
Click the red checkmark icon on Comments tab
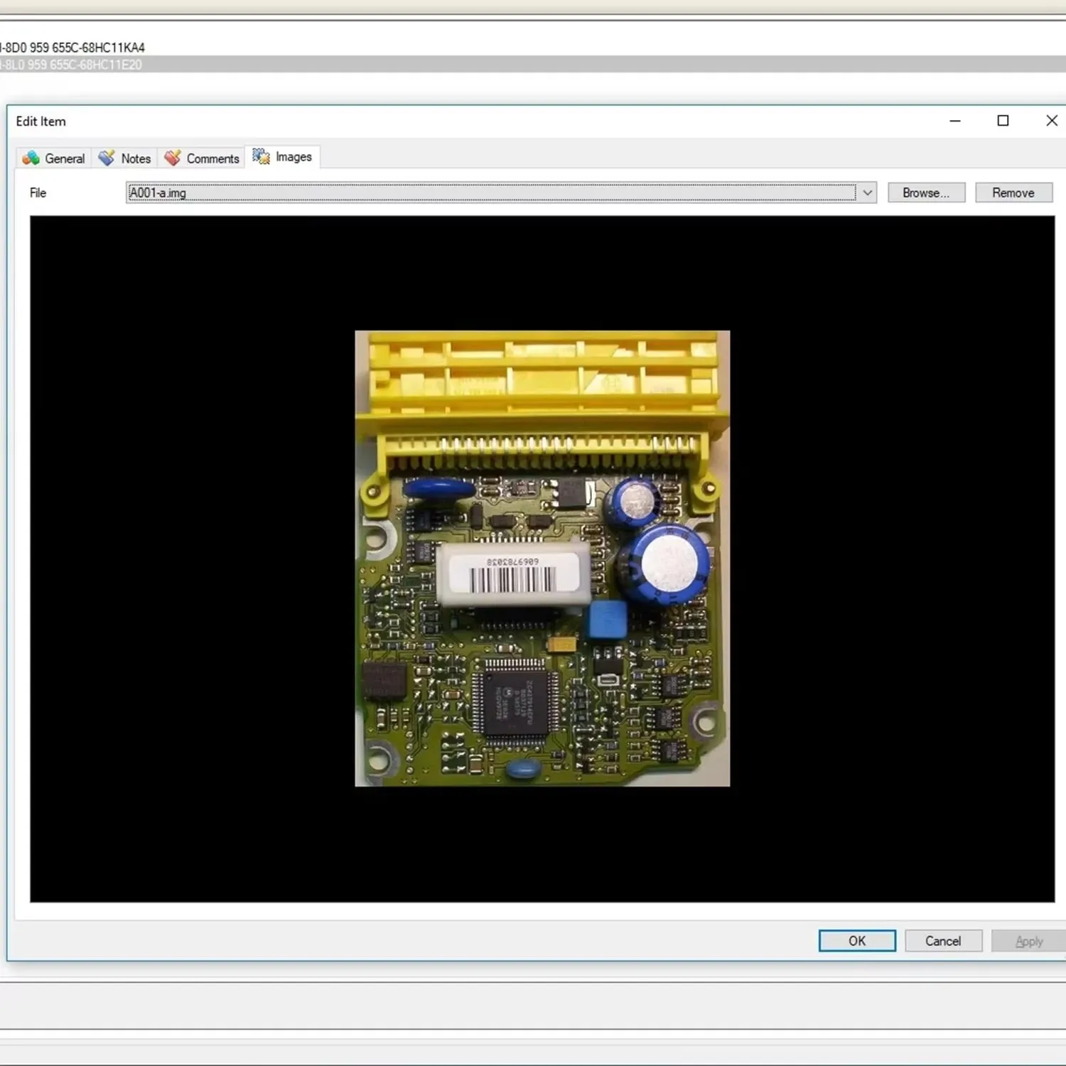click(172, 158)
